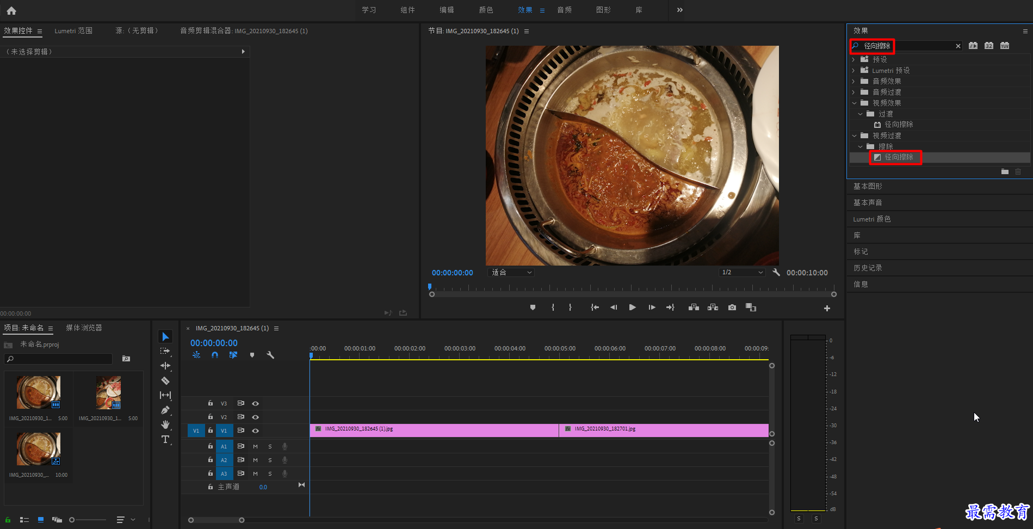
Task: Go to Out point button
Action: [670, 307]
